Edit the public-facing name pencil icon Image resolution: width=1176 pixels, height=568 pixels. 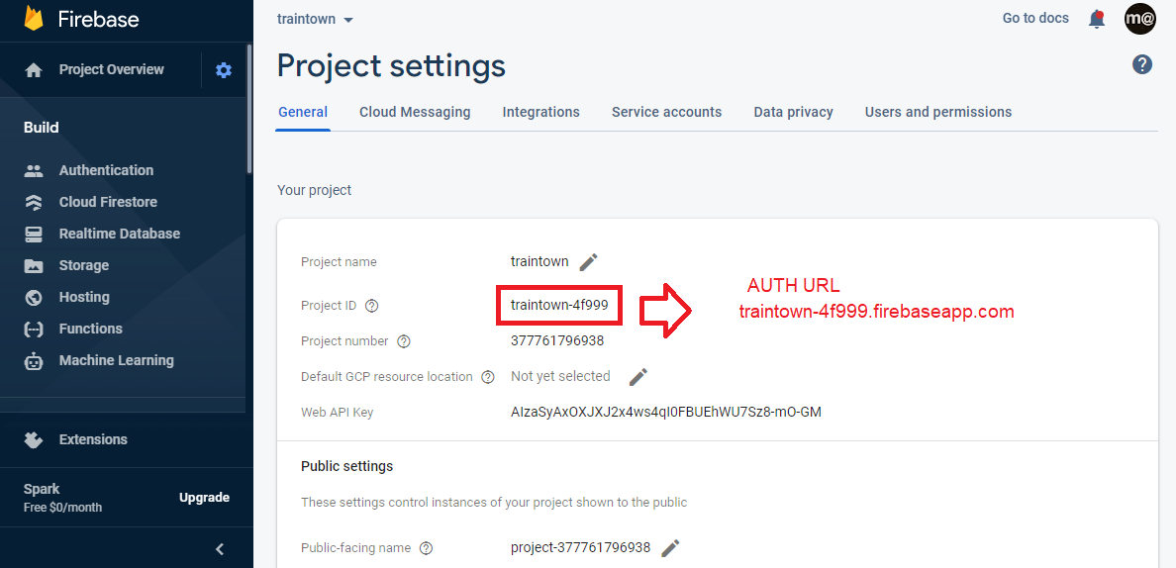(671, 548)
